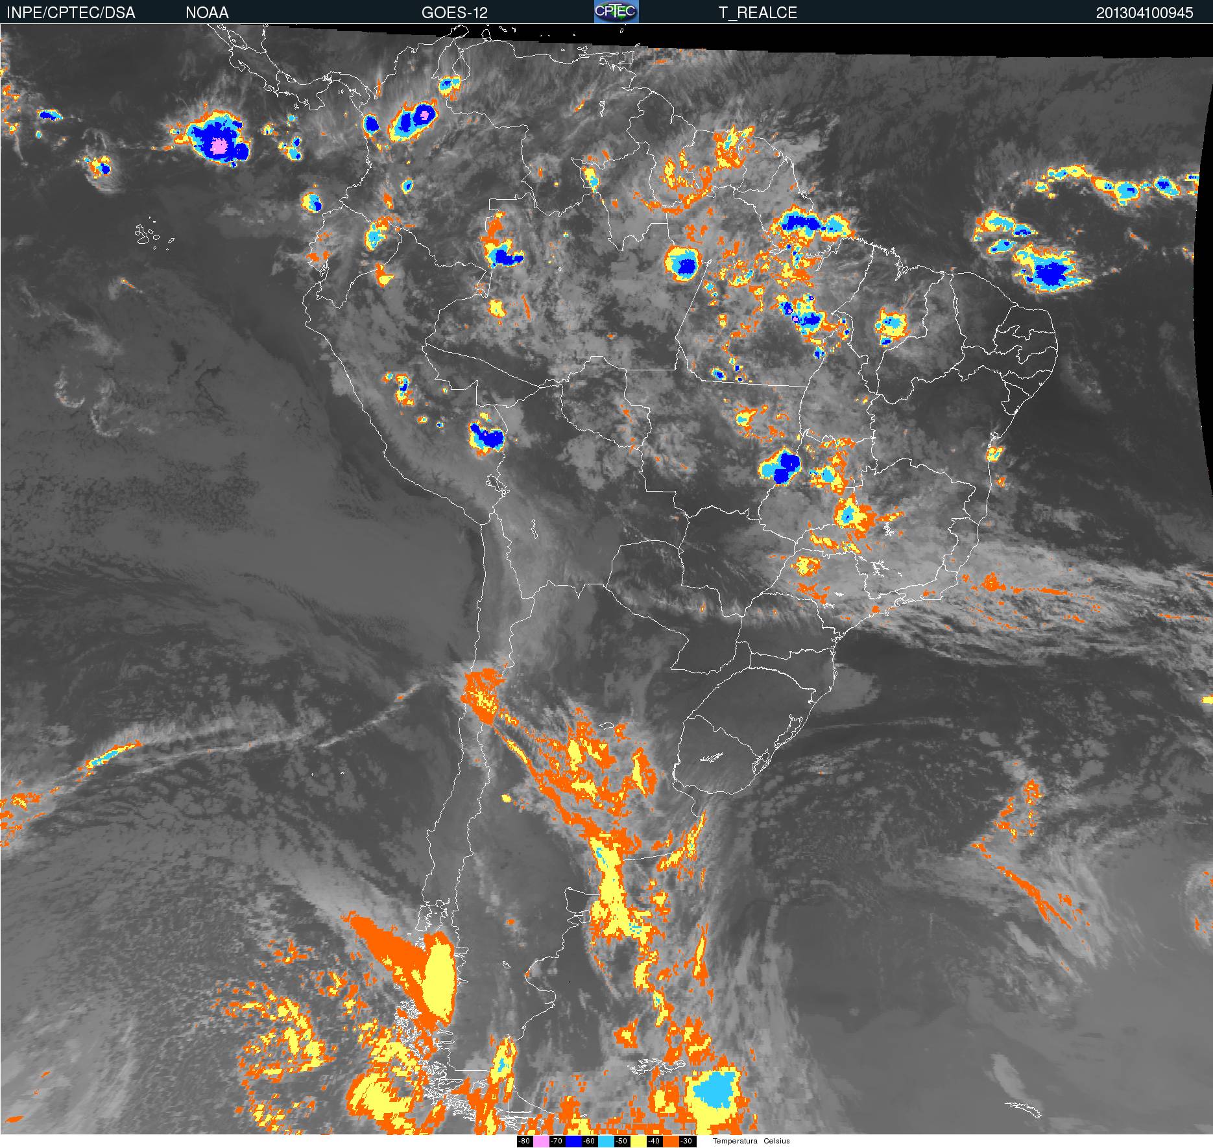Screen dimensions: 1213x1148
Task: Select the yellow legend swatch after -50
Action: (x=638, y=1142)
